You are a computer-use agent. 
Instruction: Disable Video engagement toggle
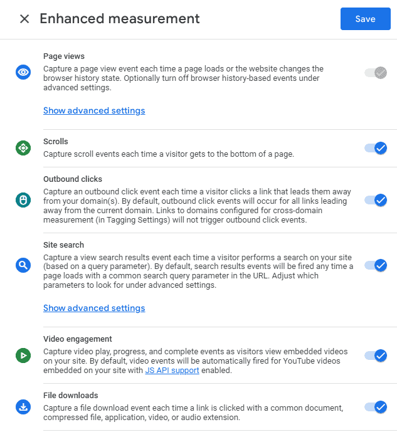[376, 356]
